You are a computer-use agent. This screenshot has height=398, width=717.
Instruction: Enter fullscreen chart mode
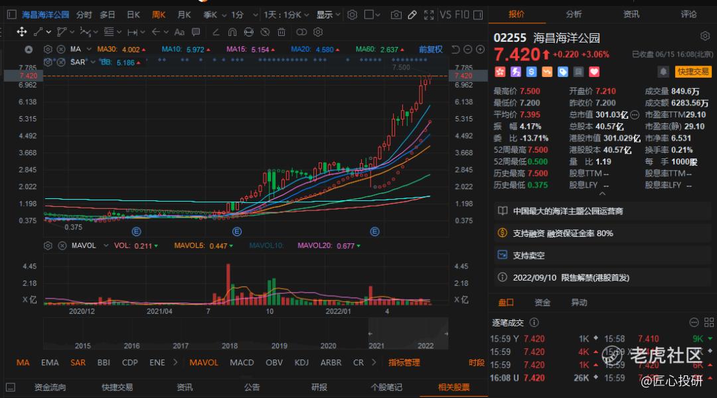coord(428,15)
